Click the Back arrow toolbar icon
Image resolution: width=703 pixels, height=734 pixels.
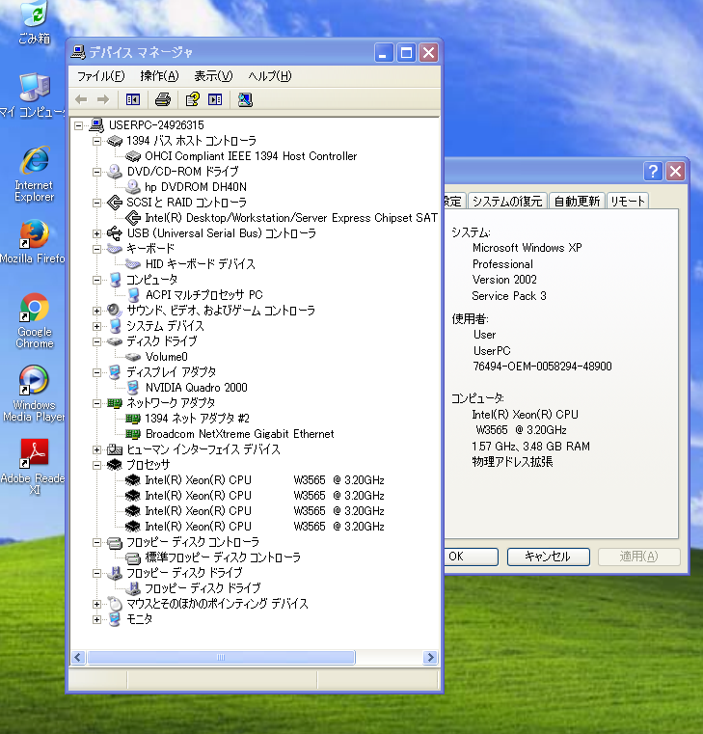pyautogui.click(x=81, y=99)
